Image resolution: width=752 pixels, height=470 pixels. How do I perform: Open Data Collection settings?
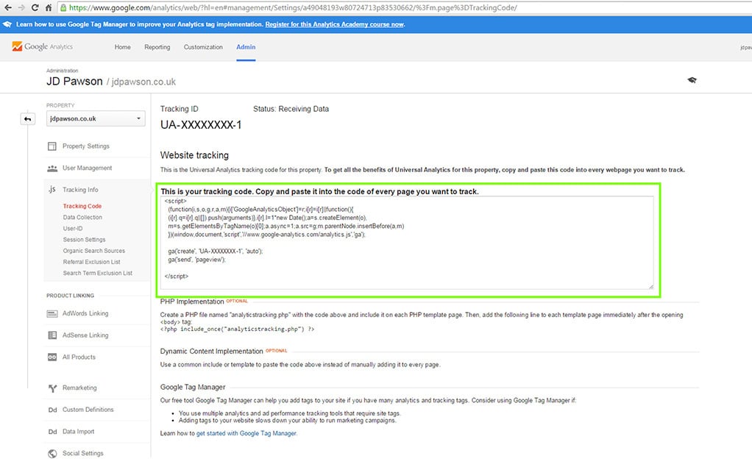tap(82, 217)
